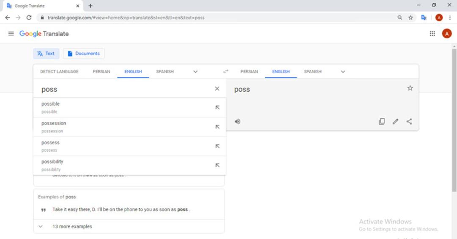Screen dimensions: 457x239
Task: Bookmark this page with the address bar star
Action: 410,18
